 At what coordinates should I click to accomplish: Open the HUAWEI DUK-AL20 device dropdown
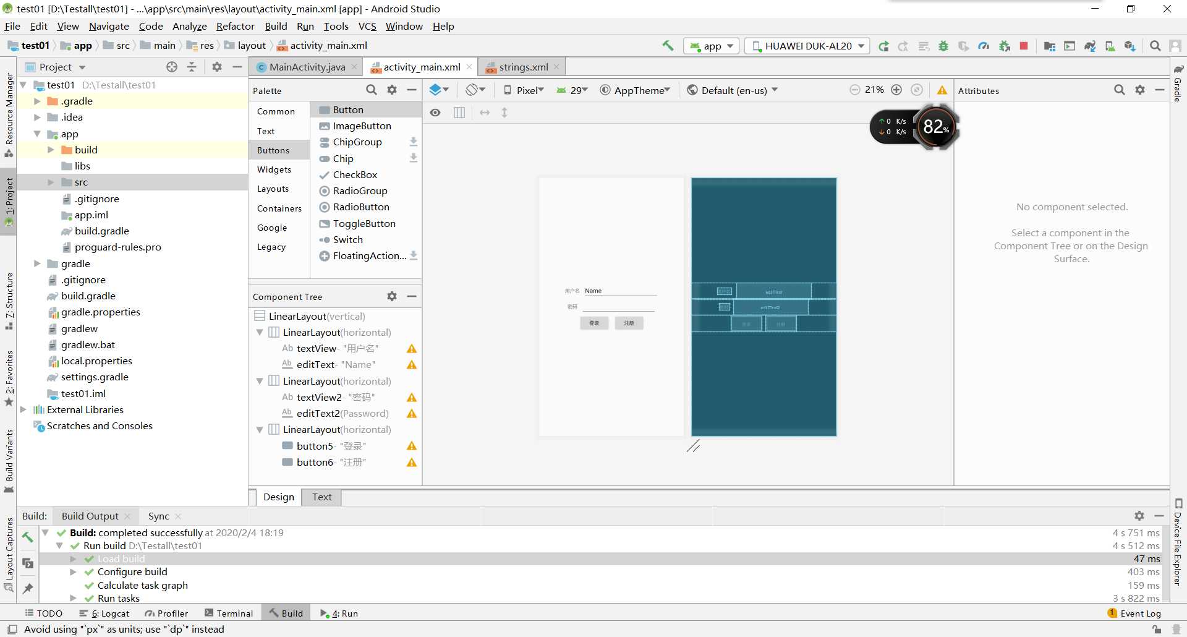[807, 46]
